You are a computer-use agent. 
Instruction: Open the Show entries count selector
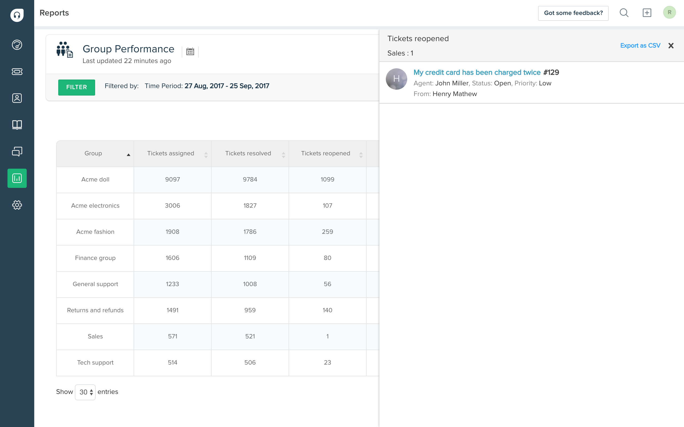tap(85, 392)
